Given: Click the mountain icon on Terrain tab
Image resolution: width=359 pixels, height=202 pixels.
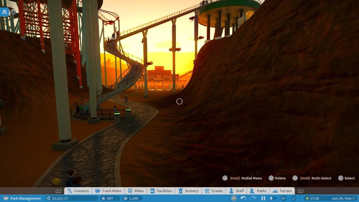Looking at the screenshot, I should tap(275, 191).
